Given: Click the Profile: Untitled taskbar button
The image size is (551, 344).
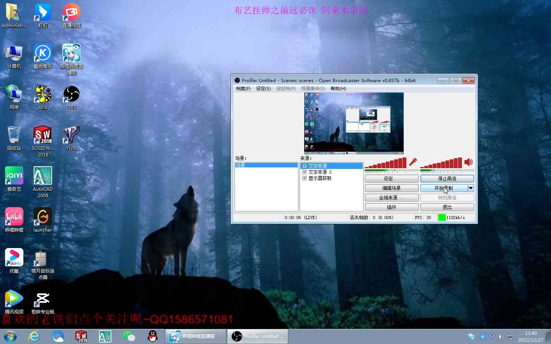Looking at the screenshot, I should [258, 336].
